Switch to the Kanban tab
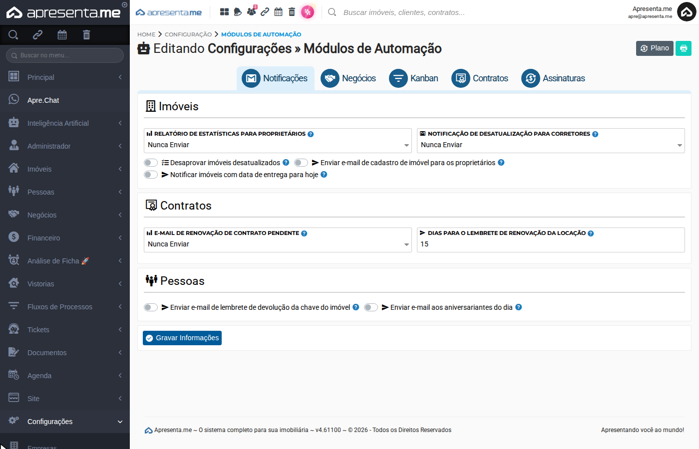Viewport: 699px width, 449px height. 414,78
